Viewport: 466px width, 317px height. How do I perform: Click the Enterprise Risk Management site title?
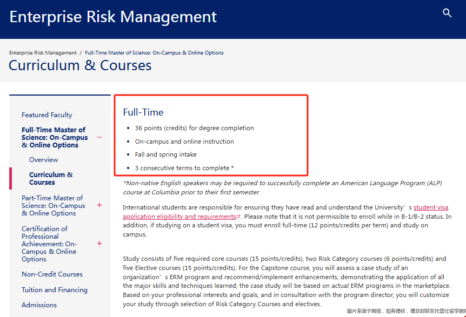(x=113, y=17)
